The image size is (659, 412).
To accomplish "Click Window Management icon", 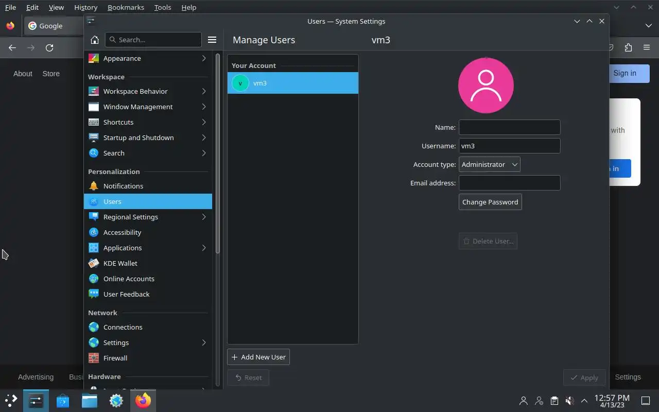I will point(94,107).
